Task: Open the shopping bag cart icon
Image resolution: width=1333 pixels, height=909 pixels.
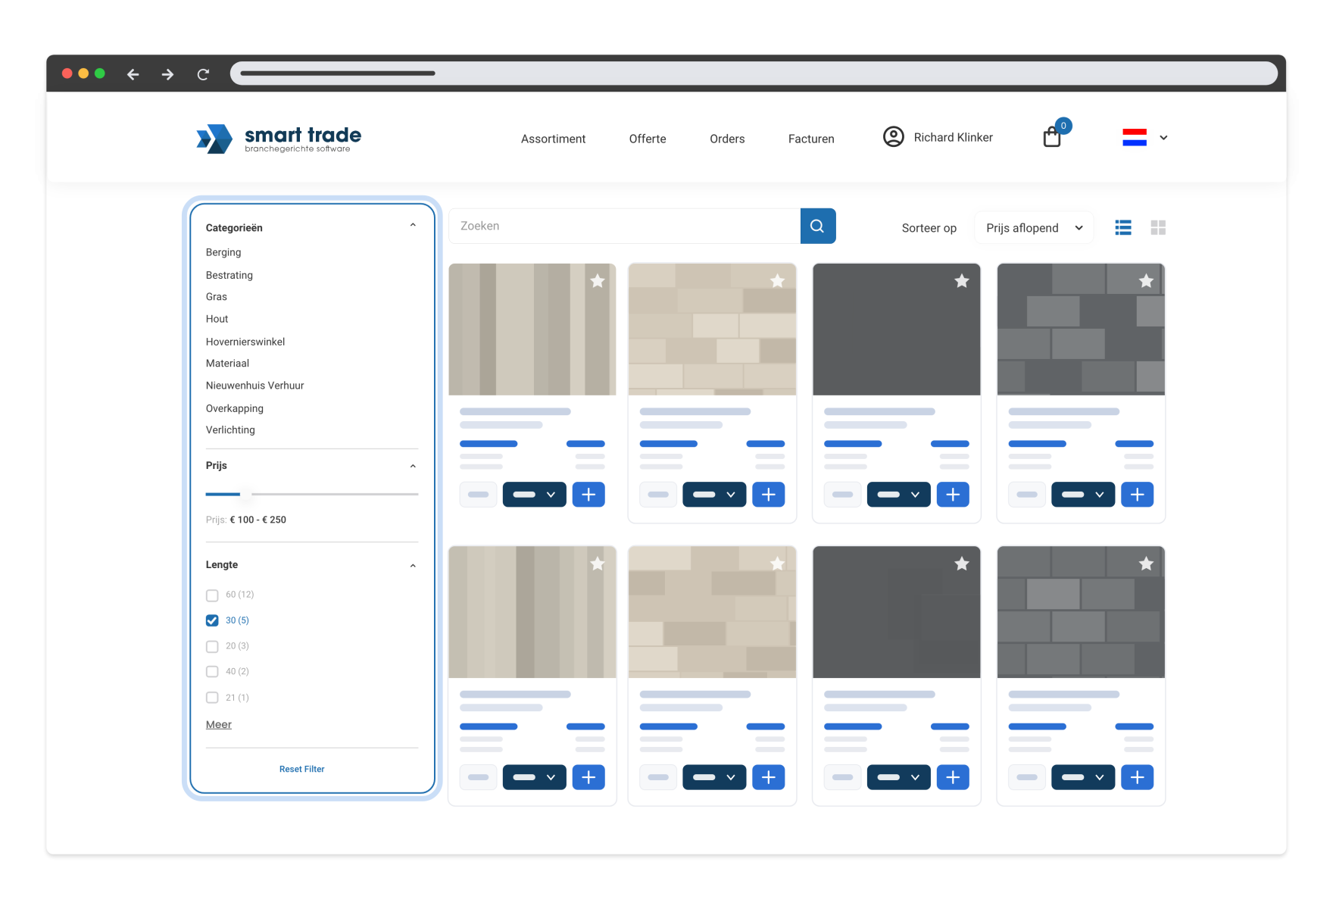Action: [1052, 137]
